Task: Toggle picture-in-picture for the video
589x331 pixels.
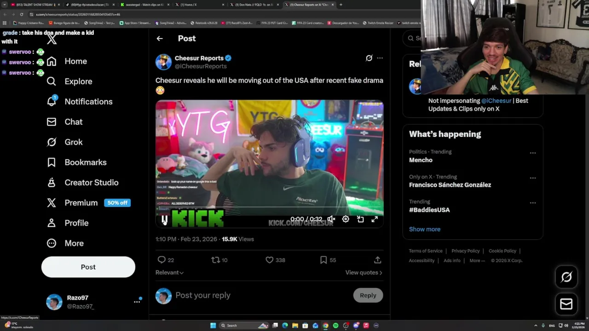Action: [360, 219]
